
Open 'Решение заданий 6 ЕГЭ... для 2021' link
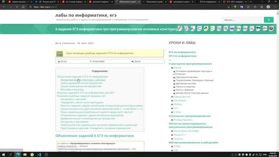coord(85,93)
